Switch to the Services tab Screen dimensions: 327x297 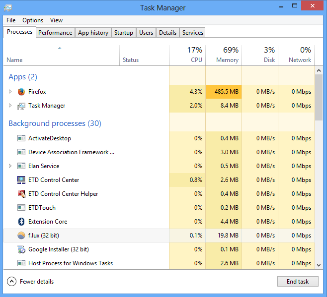tap(192, 33)
